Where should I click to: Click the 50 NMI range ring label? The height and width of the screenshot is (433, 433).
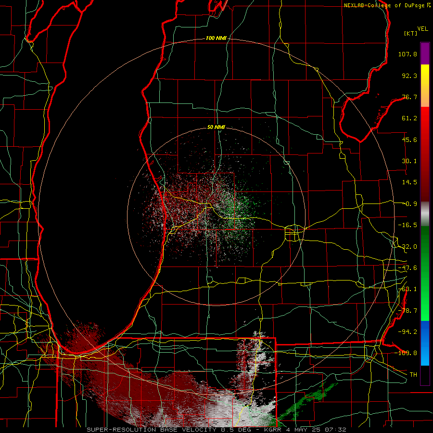click(x=216, y=127)
